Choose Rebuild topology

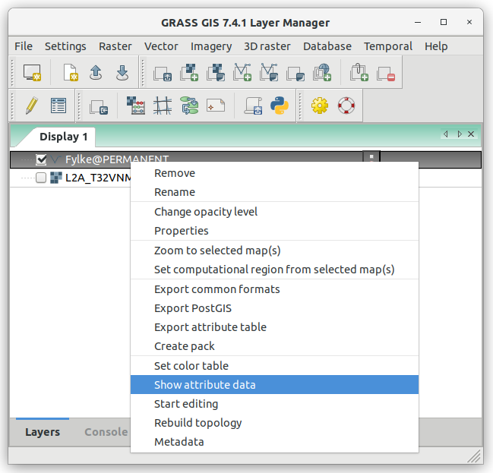(x=274, y=423)
